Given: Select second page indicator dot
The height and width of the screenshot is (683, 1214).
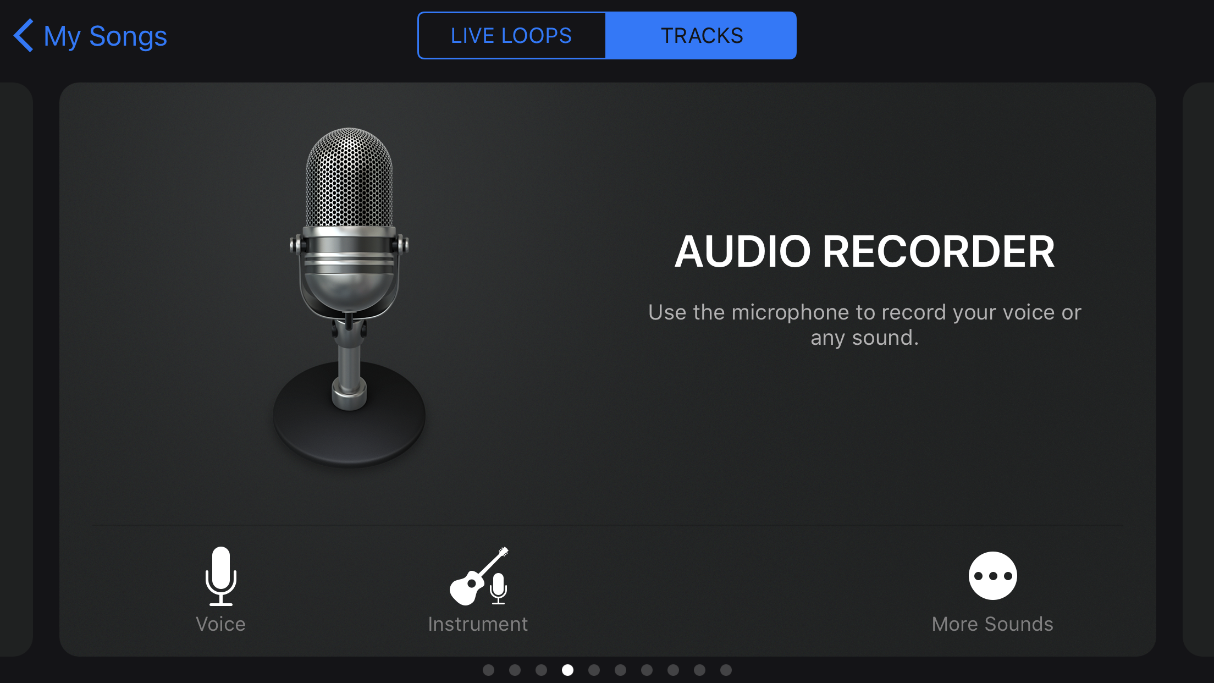Looking at the screenshot, I should click(515, 670).
